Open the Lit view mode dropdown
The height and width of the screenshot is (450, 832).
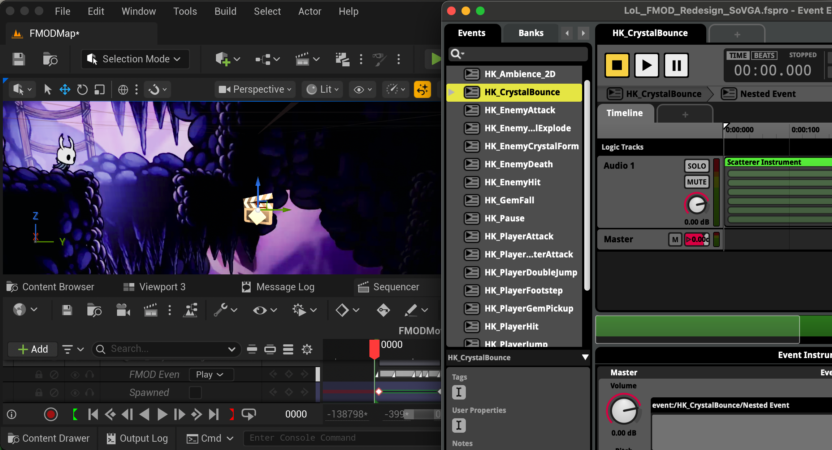click(x=322, y=89)
